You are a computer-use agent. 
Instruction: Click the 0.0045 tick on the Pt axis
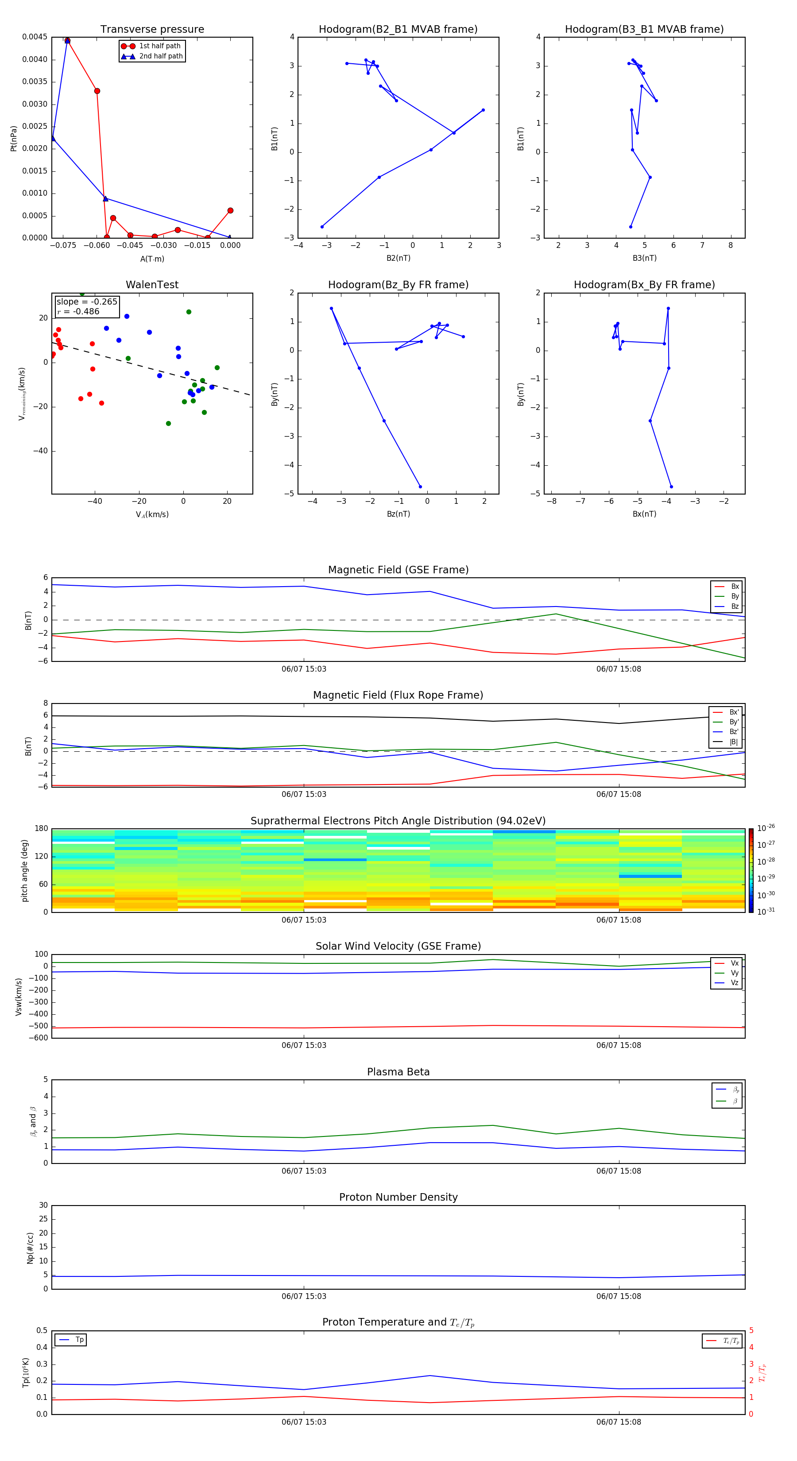(x=35, y=37)
